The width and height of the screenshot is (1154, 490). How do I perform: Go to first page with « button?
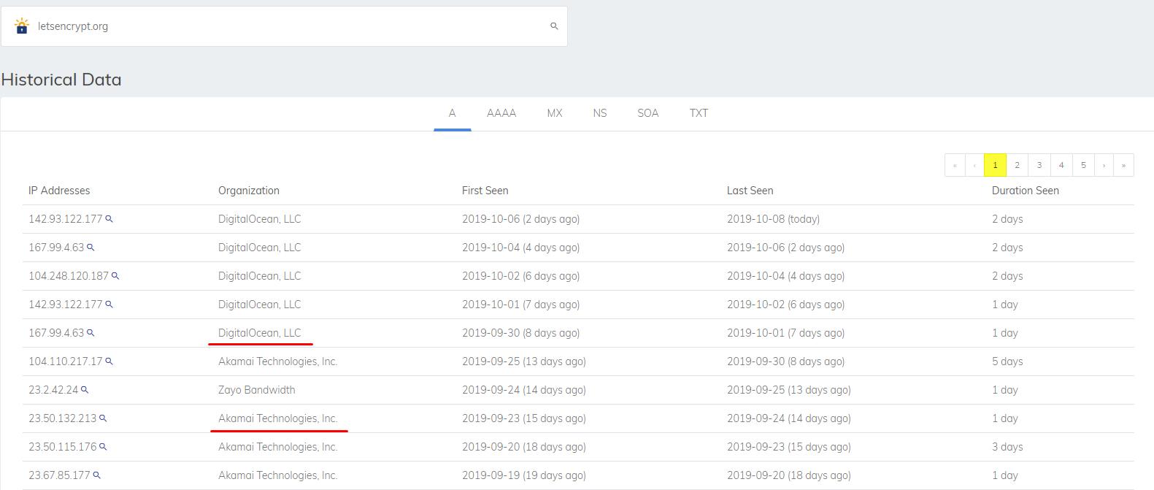tap(955, 165)
